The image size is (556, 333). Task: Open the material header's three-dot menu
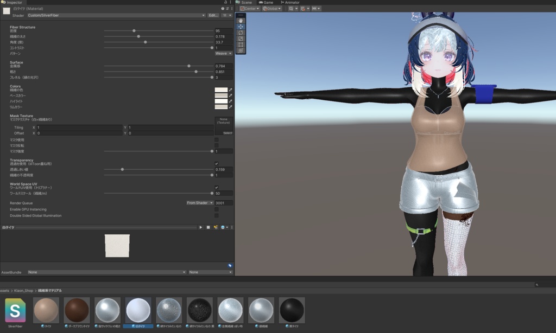(x=231, y=9)
